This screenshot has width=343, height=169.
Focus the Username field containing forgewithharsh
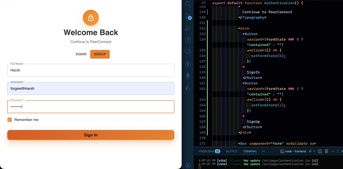click(x=91, y=88)
